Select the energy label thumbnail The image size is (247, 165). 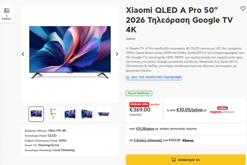click(x=53, y=114)
